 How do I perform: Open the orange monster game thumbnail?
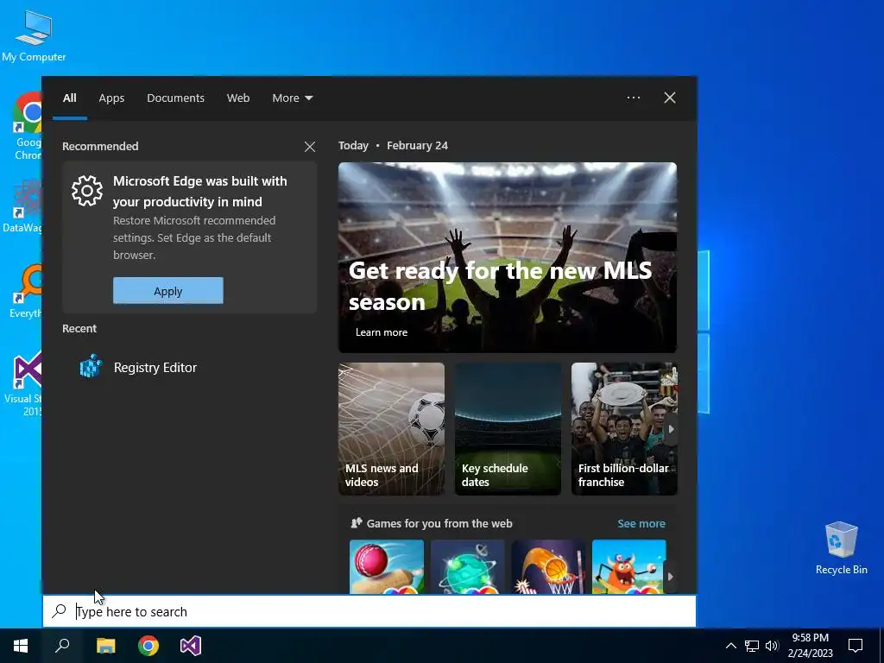[x=628, y=566]
